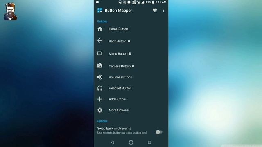Click the cartoon bearded man channel avatar
Viewport: 262px width, 147px height.
click(x=10, y=11)
